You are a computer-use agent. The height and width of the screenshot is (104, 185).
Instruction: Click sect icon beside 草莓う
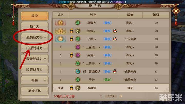[x=78, y=23]
